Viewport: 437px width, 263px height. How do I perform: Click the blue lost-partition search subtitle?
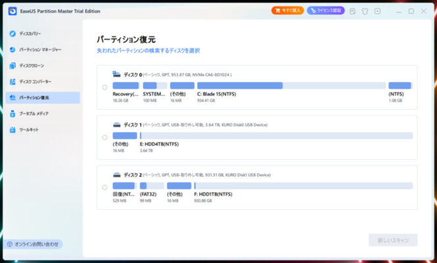149,51
